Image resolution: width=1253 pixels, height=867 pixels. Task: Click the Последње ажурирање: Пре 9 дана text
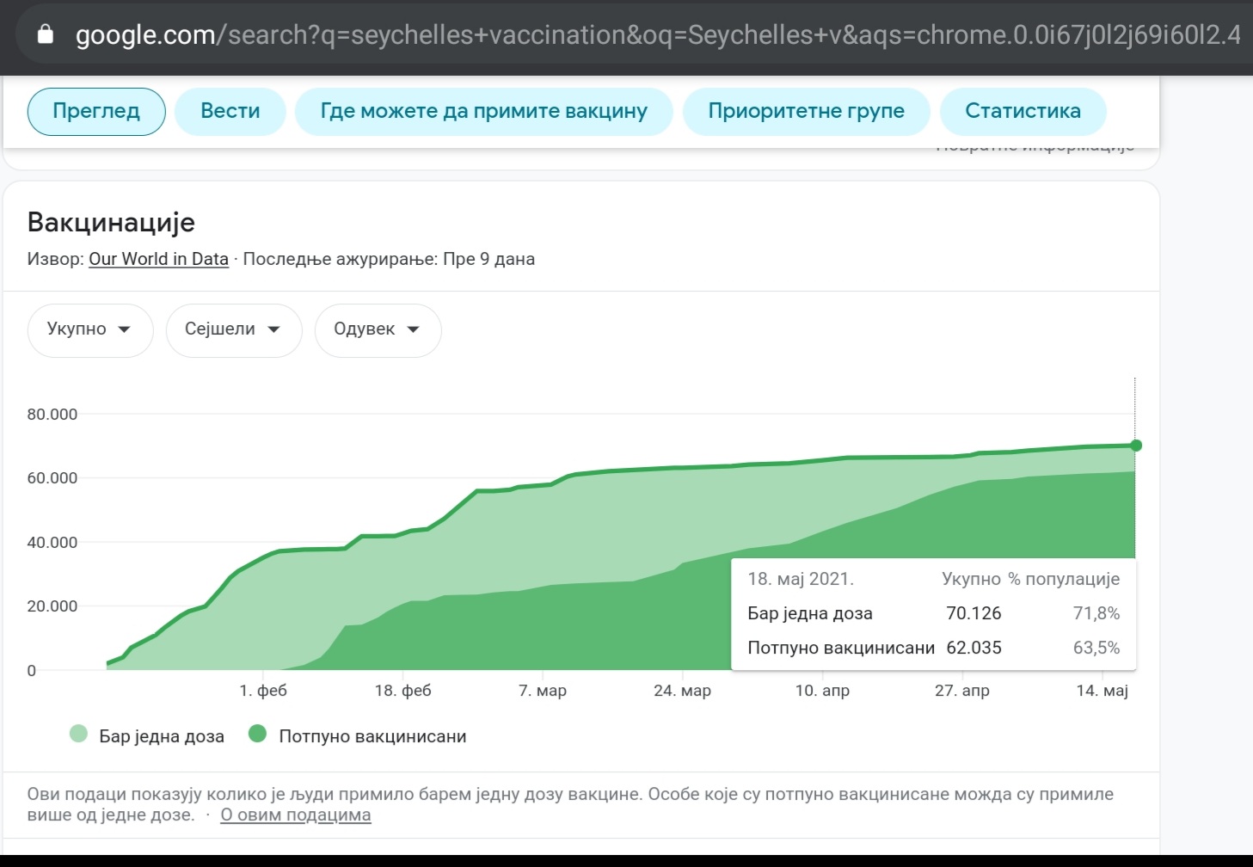[389, 259]
